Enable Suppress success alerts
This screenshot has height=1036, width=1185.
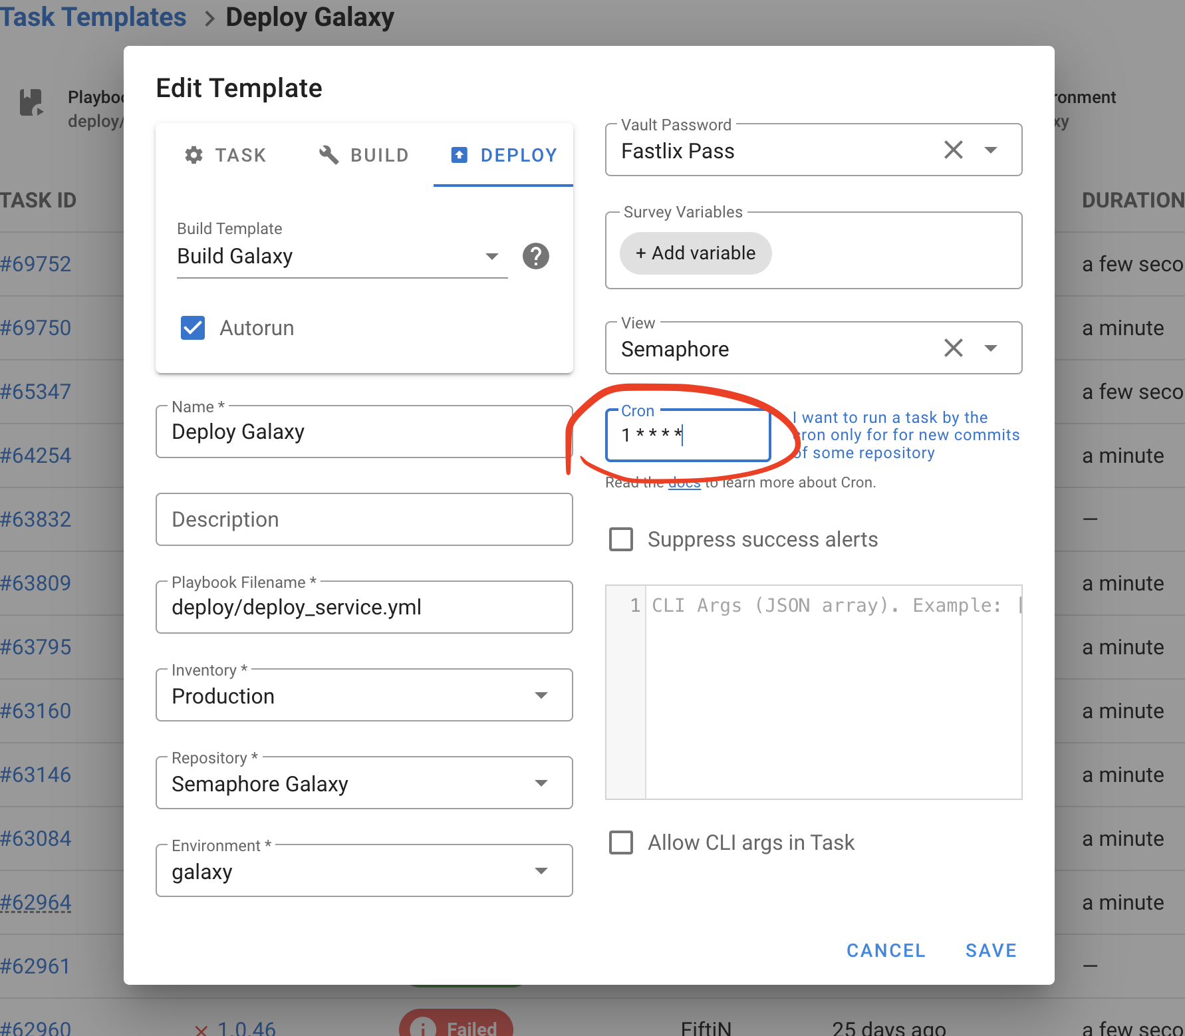[621, 539]
